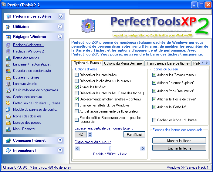Click the Par défaut button
This screenshot has width=213, height=172.
134,134
